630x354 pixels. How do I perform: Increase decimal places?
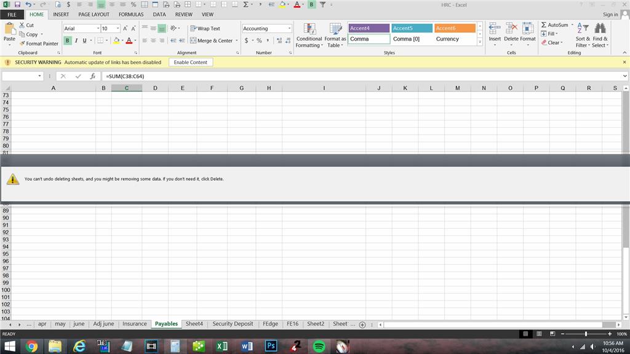(x=279, y=41)
